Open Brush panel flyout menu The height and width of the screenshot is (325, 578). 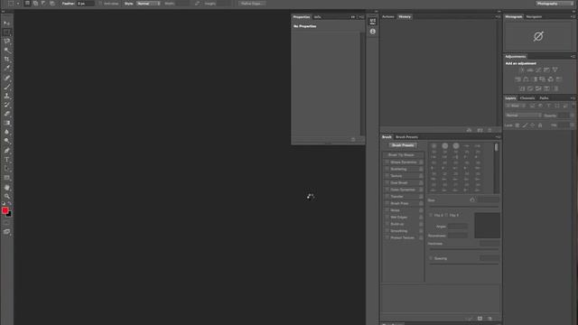[498, 137]
